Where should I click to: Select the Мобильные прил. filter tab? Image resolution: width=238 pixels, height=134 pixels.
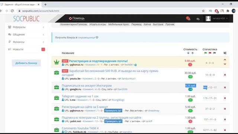pos(119,24)
